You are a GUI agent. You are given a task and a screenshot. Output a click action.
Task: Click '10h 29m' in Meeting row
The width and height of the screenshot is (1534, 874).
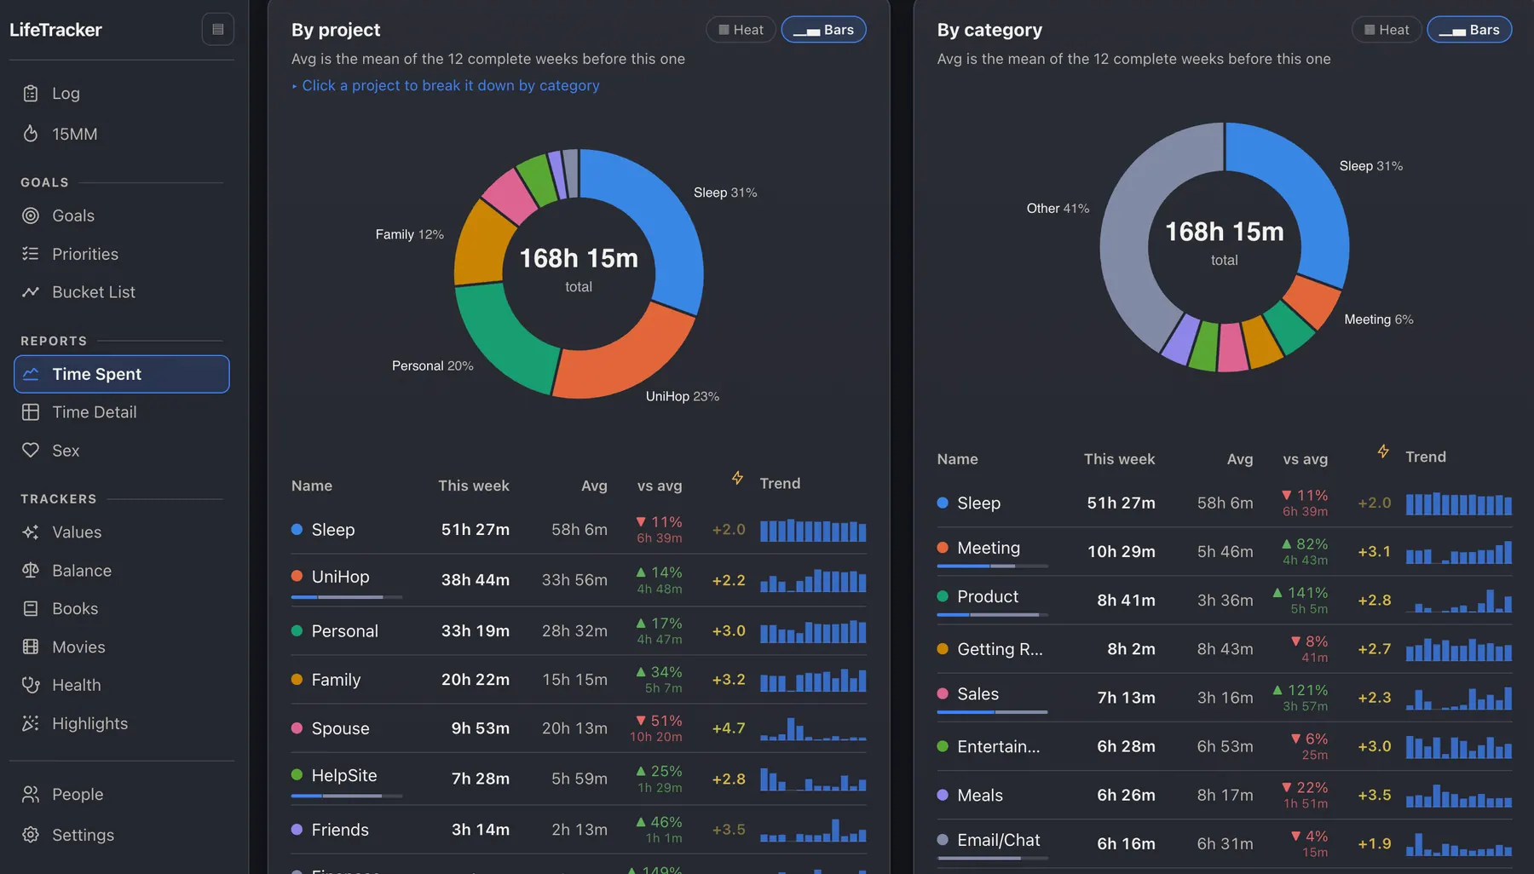[x=1121, y=552]
